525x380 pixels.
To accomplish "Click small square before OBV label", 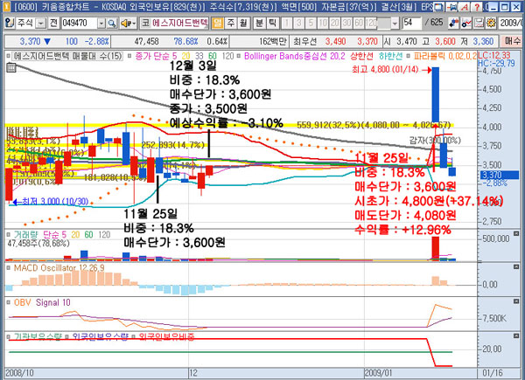I will 9,302.
